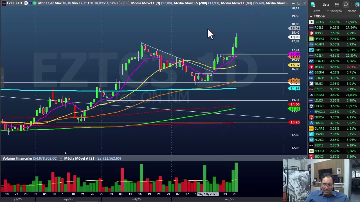Click the EZTC3 1D chart title text
Screen dimensions: 360x202
tap(14, 3)
